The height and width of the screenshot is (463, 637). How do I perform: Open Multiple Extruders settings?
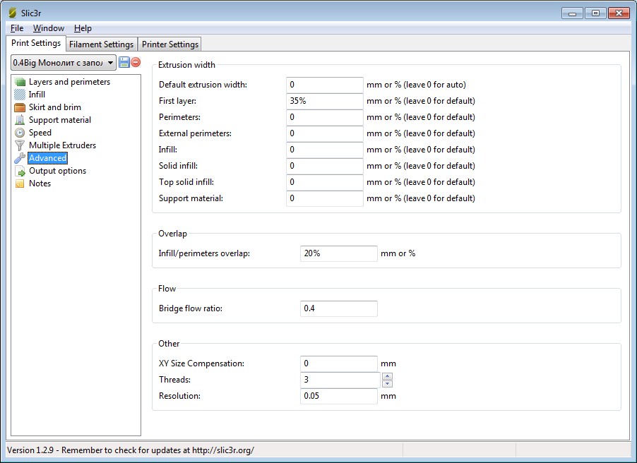(62, 145)
